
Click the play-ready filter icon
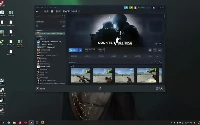pyautogui.click(x=64, y=22)
